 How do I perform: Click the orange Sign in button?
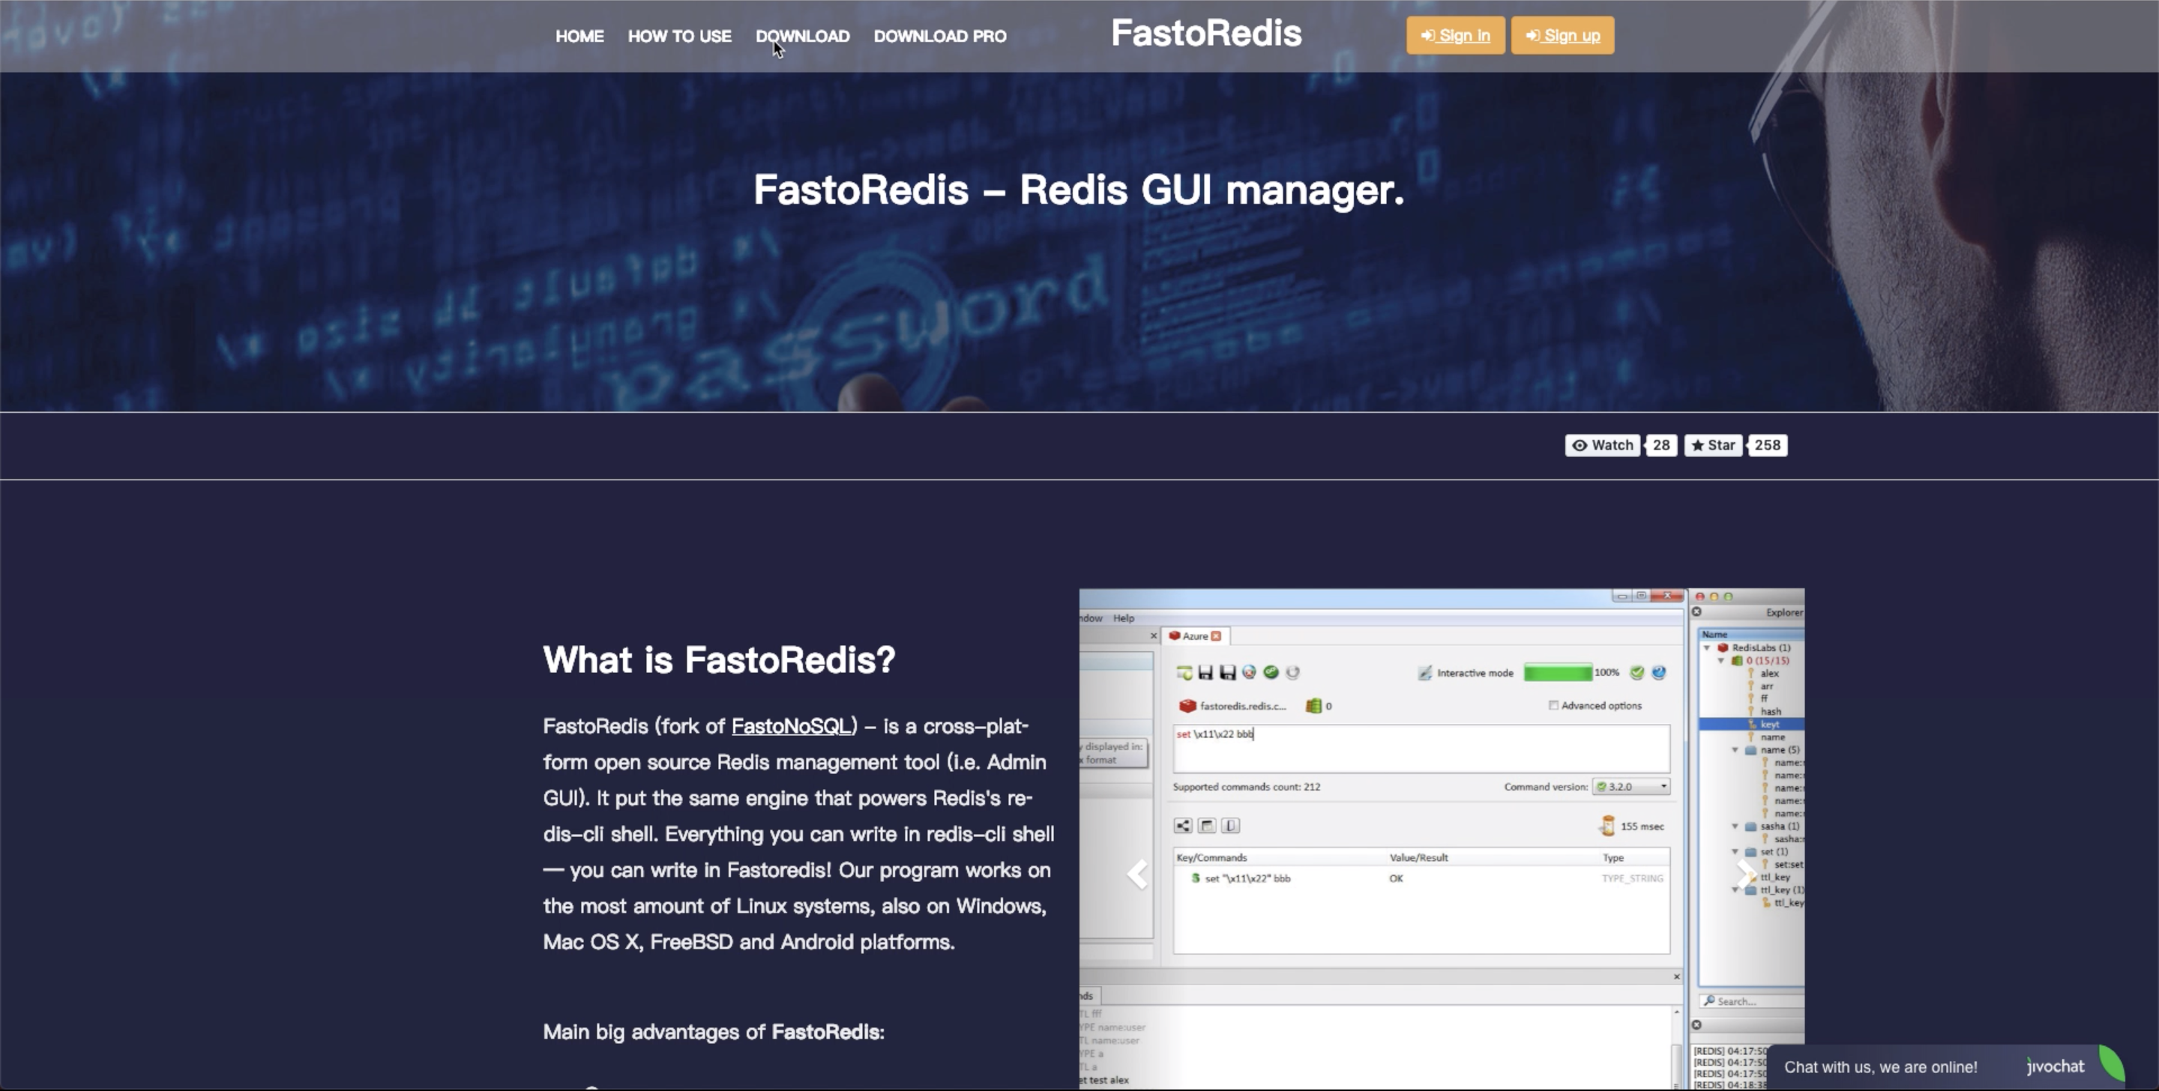click(1455, 35)
